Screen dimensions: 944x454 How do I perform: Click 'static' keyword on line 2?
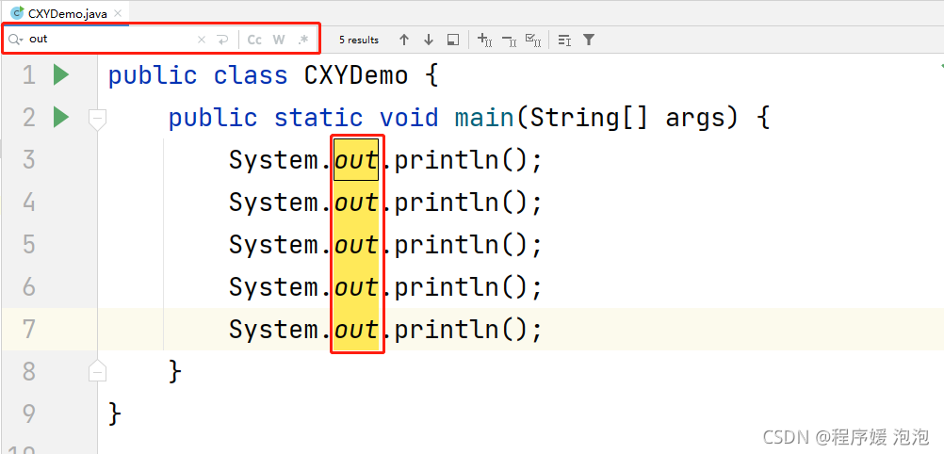pyautogui.click(x=318, y=118)
